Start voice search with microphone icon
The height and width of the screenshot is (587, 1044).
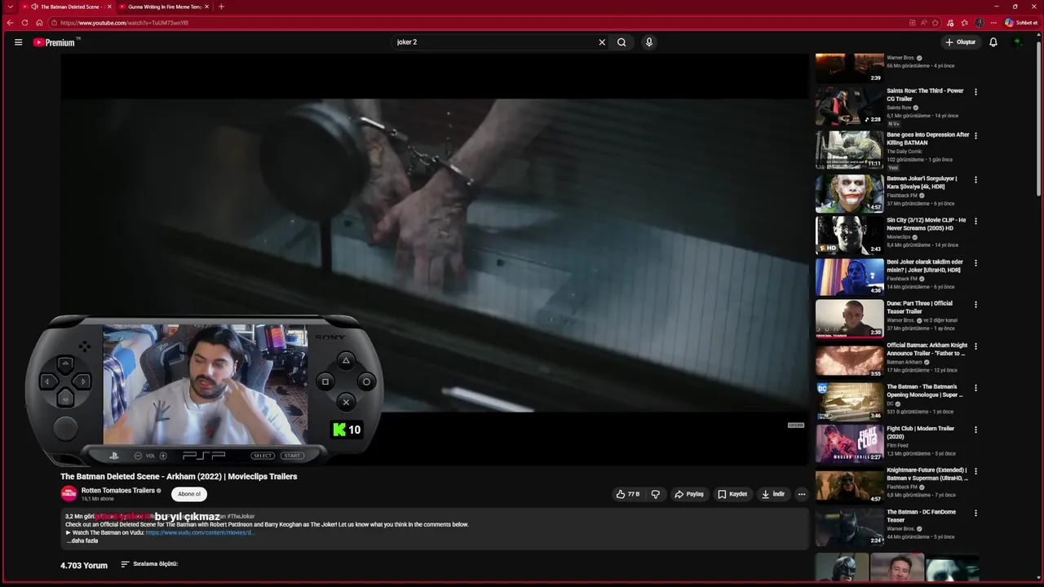click(x=649, y=42)
